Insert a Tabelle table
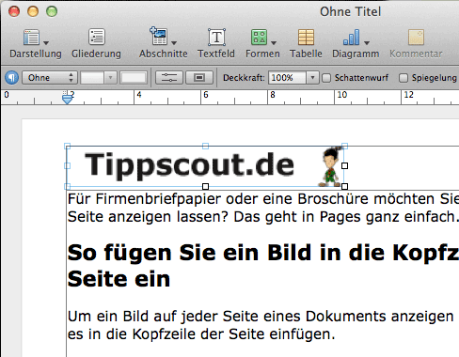Image resolution: width=459 pixels, height=357 pixels. pyautogui.click(x=306, y=38)
